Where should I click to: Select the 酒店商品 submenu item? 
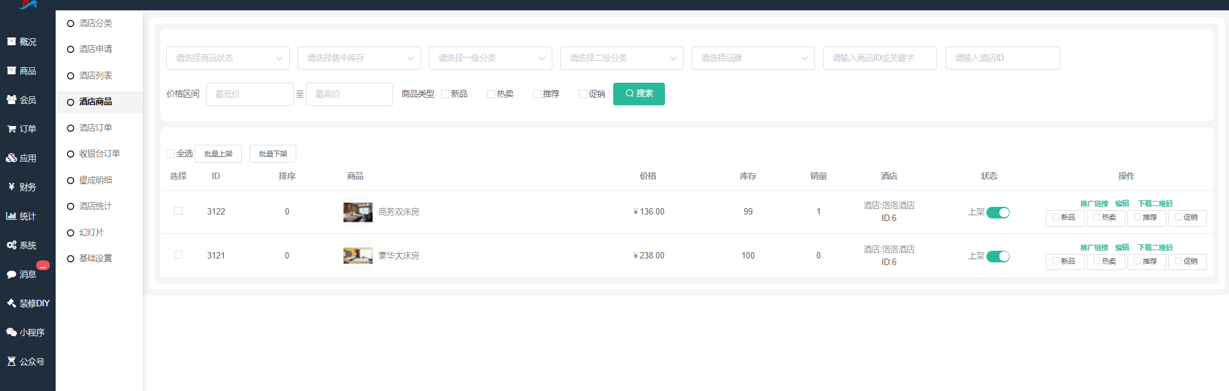point(99,101)
